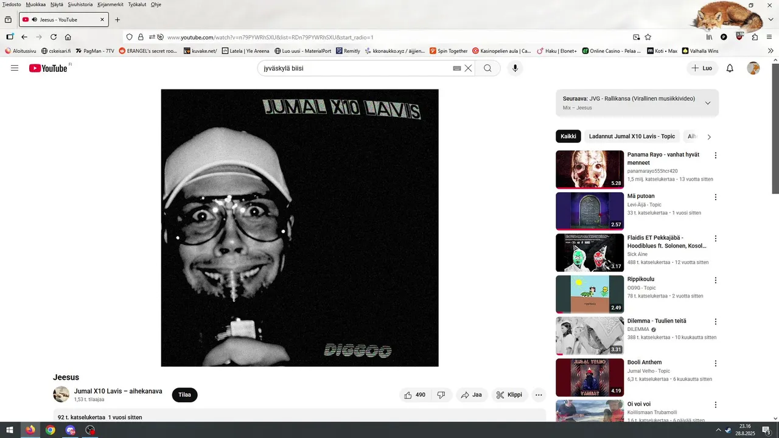
Task: Click the YouTube search text field
Action: click(x=356, y=68)
